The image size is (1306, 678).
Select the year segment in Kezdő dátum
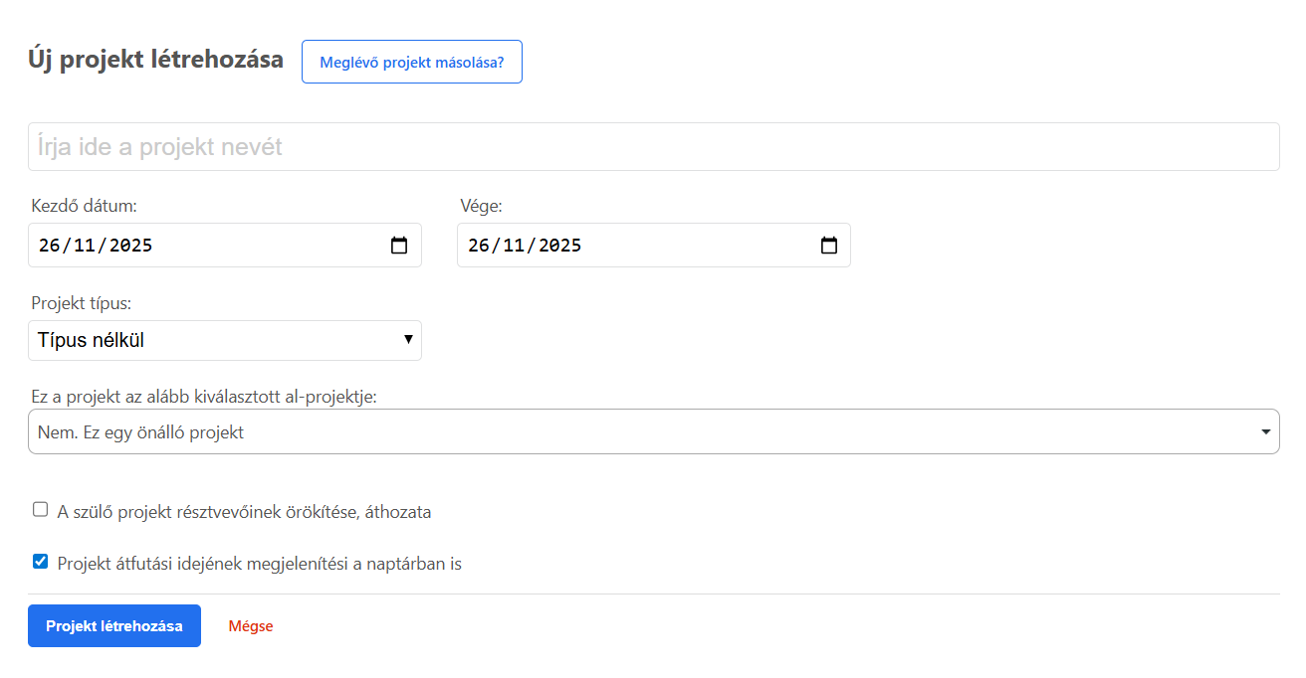point(130,246)
